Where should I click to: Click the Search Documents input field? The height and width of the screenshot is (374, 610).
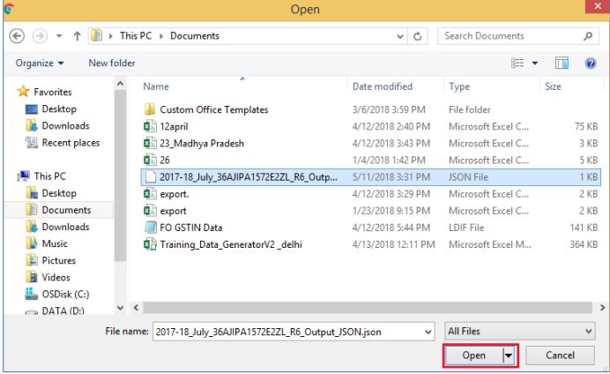(510, 36)
